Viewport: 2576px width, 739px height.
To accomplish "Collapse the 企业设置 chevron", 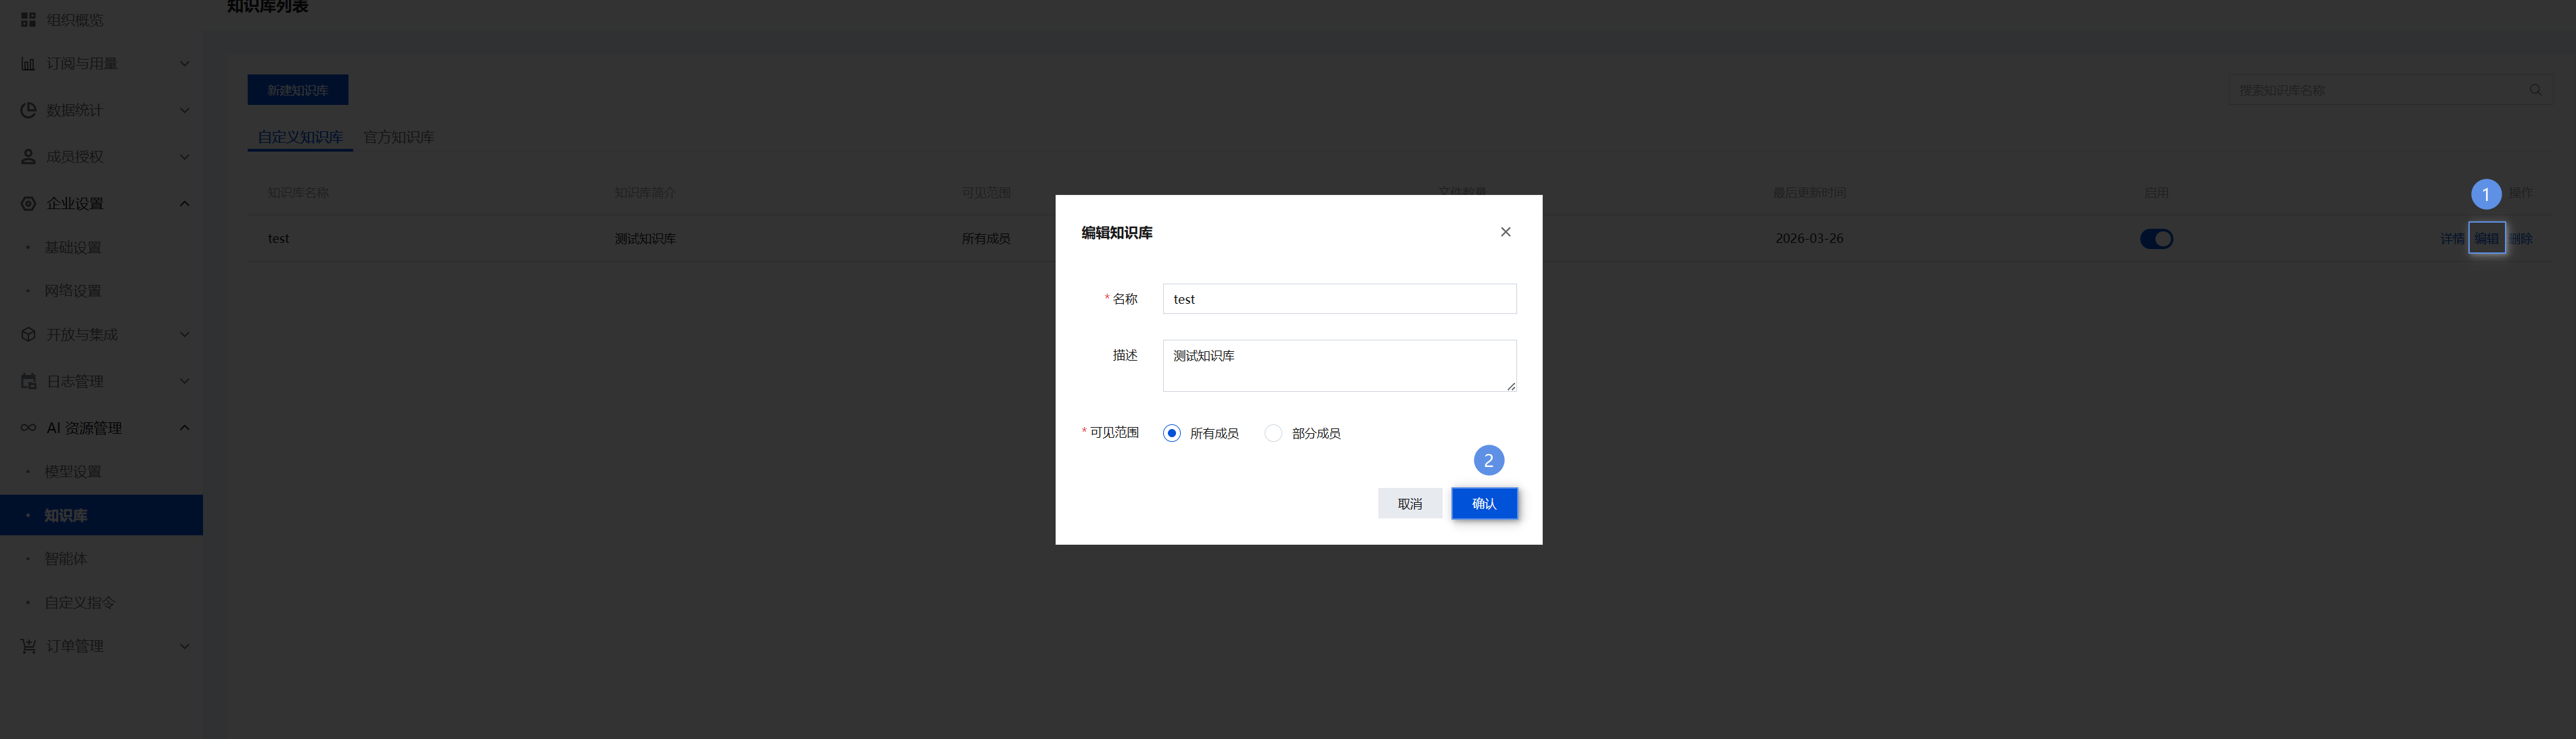I will coord(184,204).
